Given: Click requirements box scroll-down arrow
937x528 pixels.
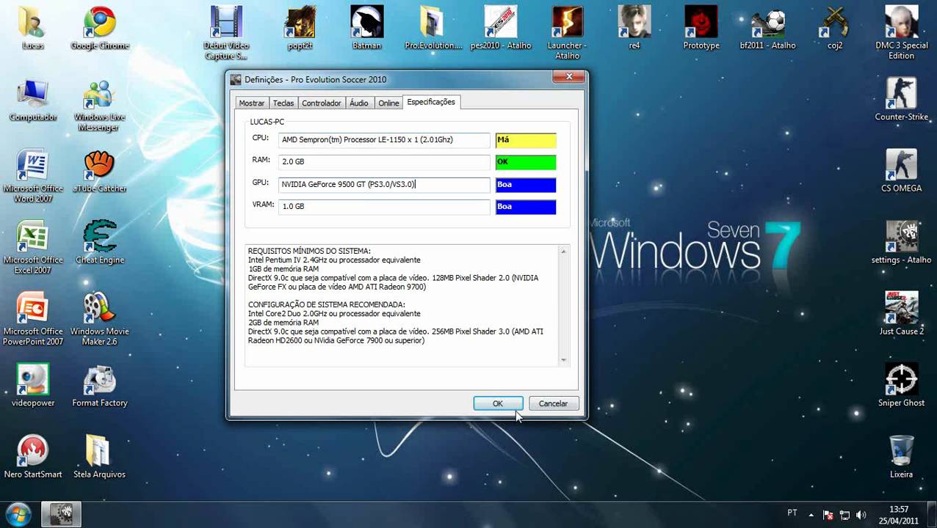Looking at the screenshot, I should click(x=564, y=359).
